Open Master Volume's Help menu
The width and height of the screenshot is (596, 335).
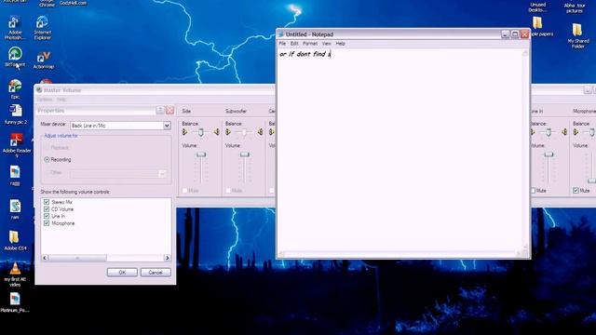pos(61,100)
